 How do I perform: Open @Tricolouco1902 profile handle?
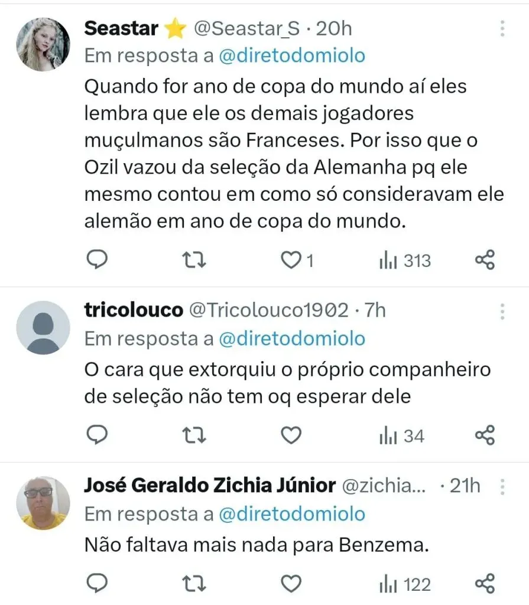pos(268,310)
